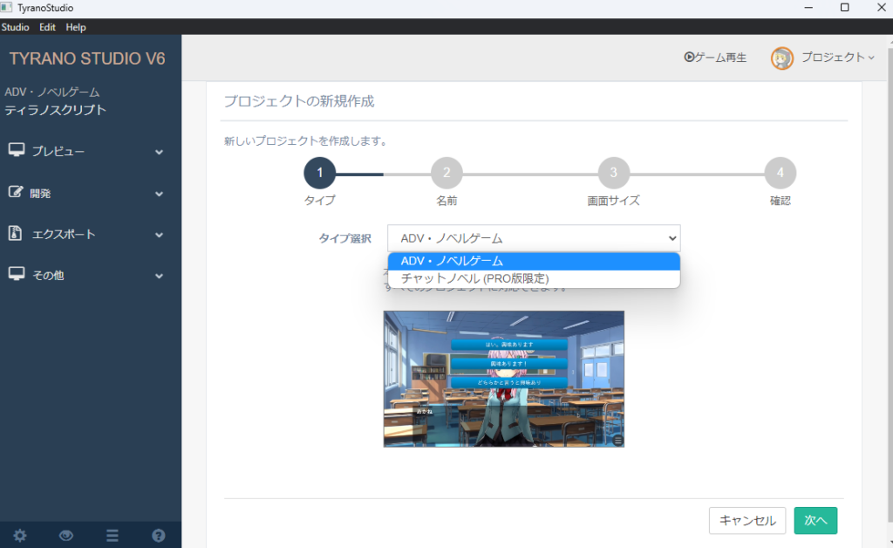Image resolution: width=893 pixels, height=548 pixels.
Task: Click the monitor icon beside プレビュー
Action: [16, 151]
